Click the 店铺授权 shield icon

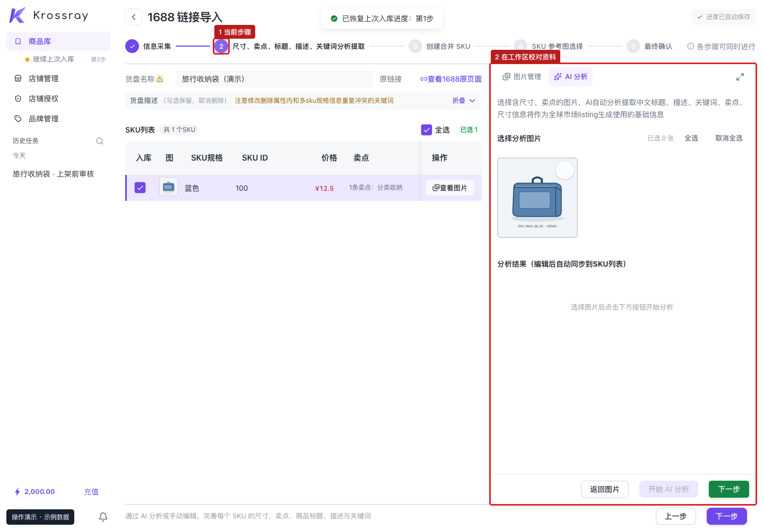[x=18, y=99]
